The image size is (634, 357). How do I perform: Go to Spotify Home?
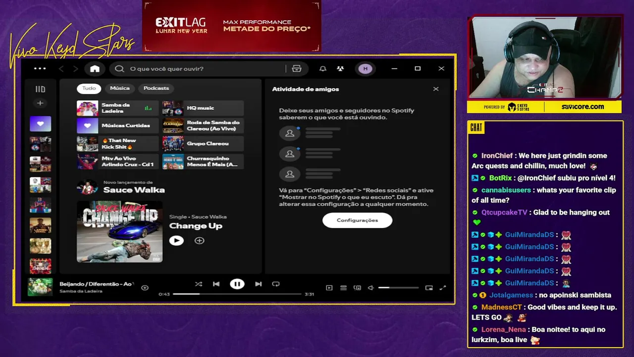[x=95, y=69]
